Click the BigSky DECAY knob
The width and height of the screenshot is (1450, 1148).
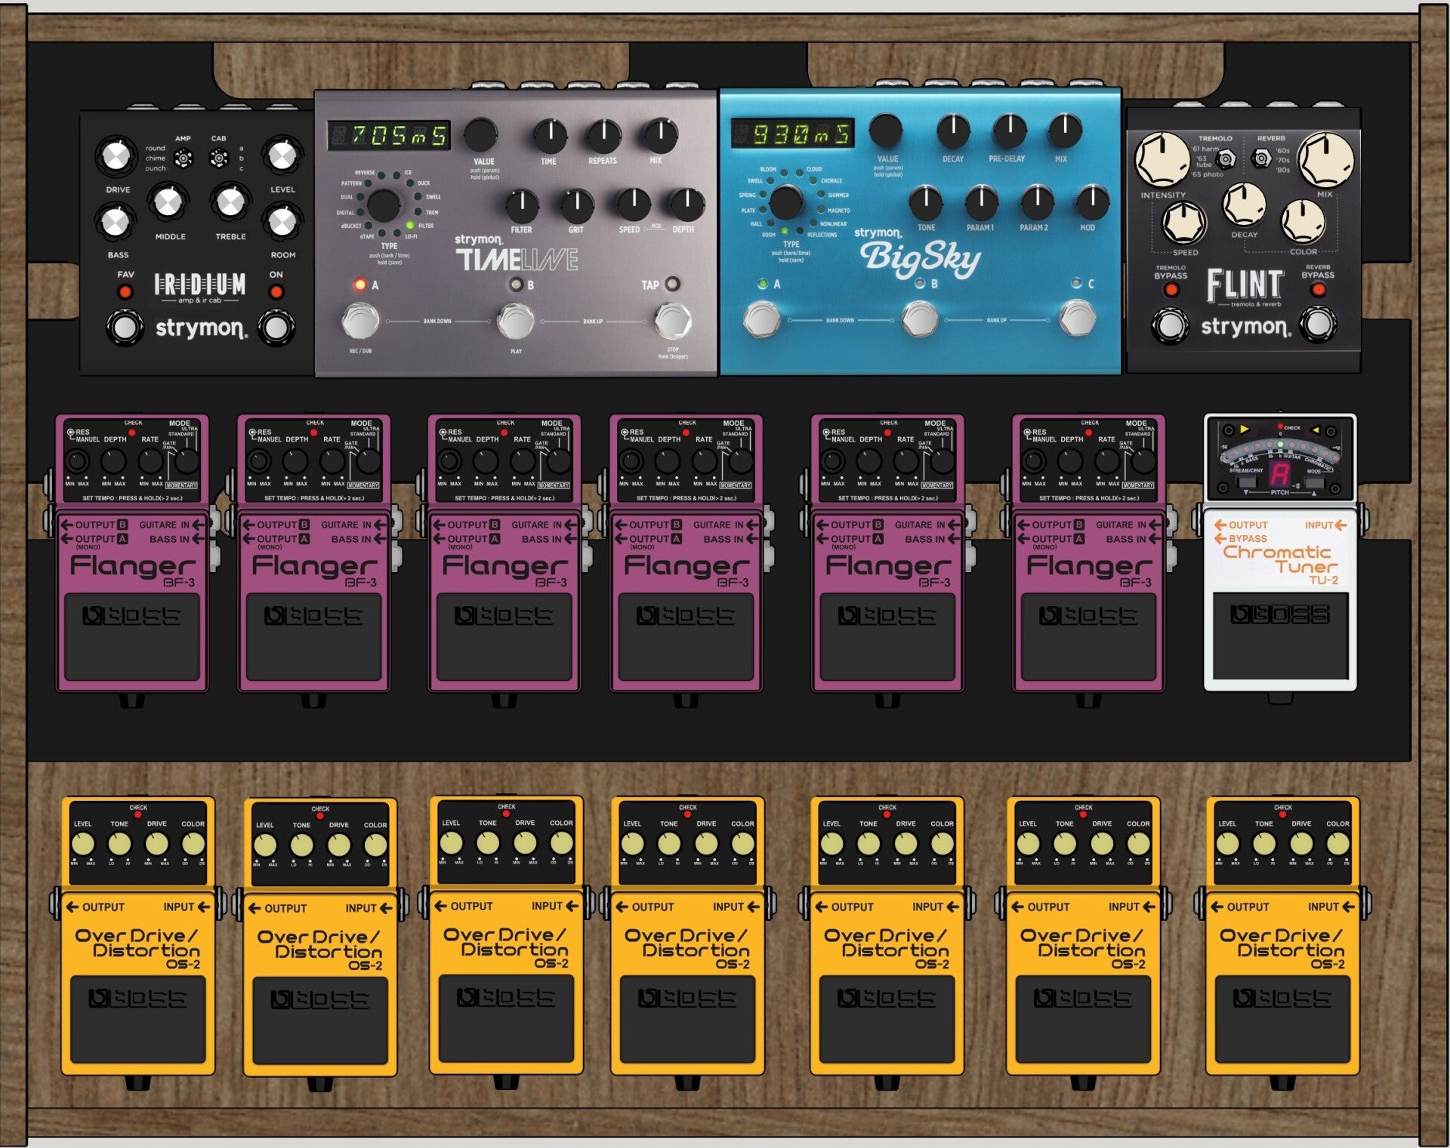(x=953, y=131)
